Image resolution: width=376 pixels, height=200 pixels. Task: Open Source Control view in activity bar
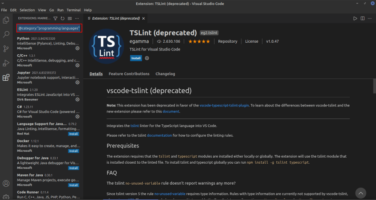(x=6, y=49)
